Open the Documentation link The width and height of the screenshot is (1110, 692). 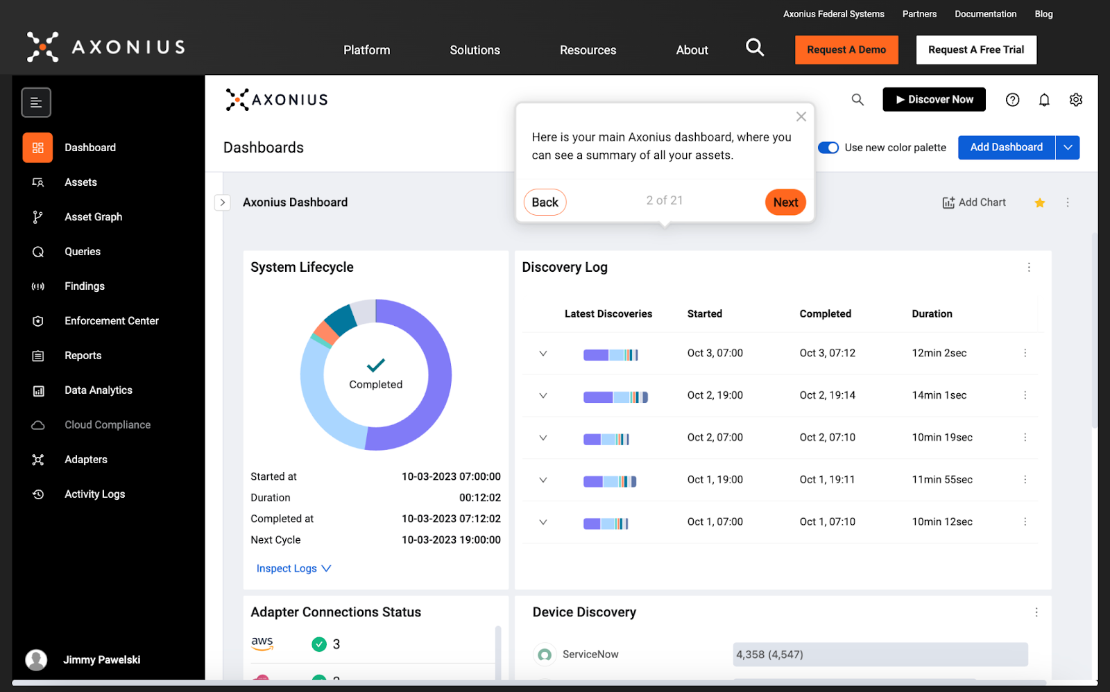coord(985,14)
